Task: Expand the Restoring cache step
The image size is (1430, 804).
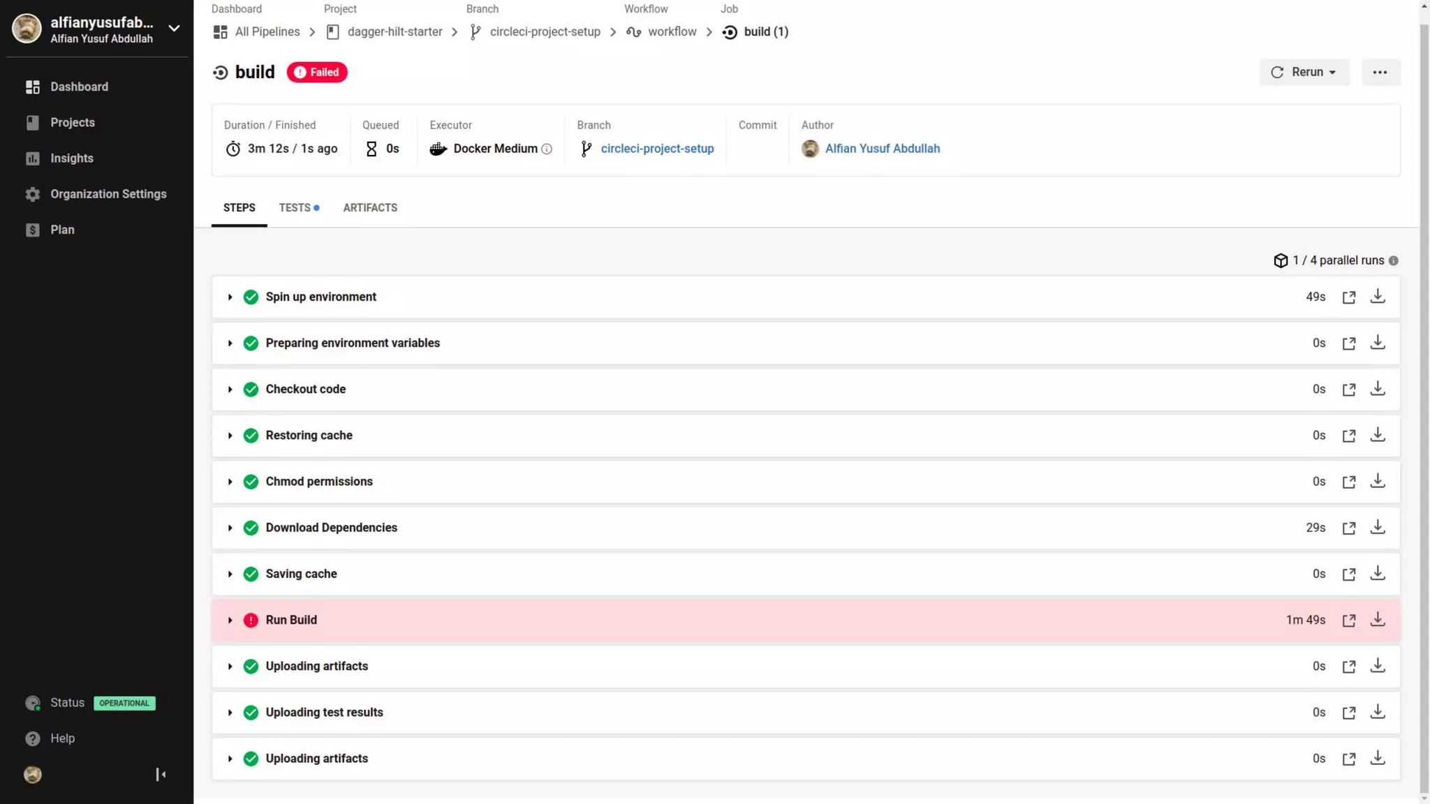Action: (230, 435)
